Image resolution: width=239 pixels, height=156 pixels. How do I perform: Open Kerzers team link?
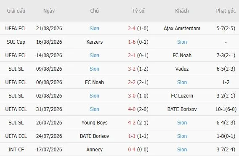[x=94, y=42]
